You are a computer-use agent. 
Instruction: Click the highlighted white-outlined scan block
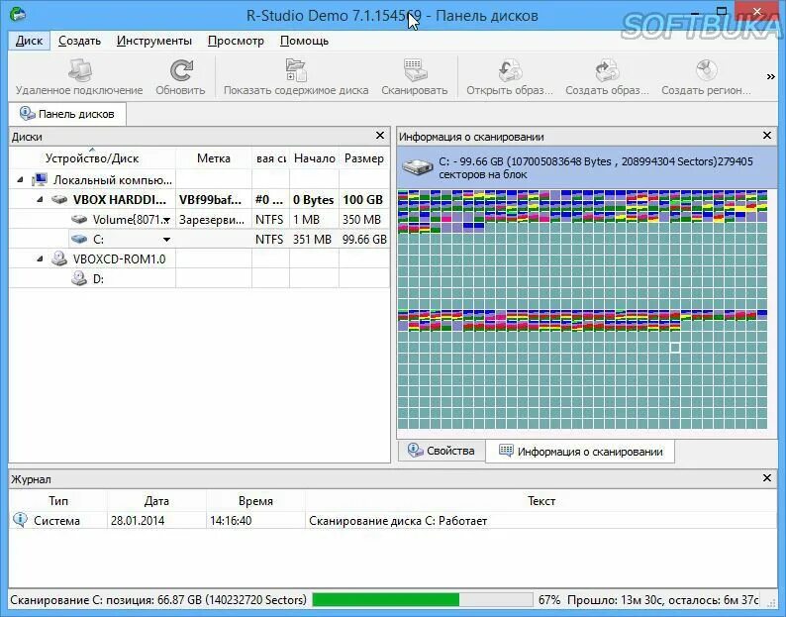[x=675, y=348]
